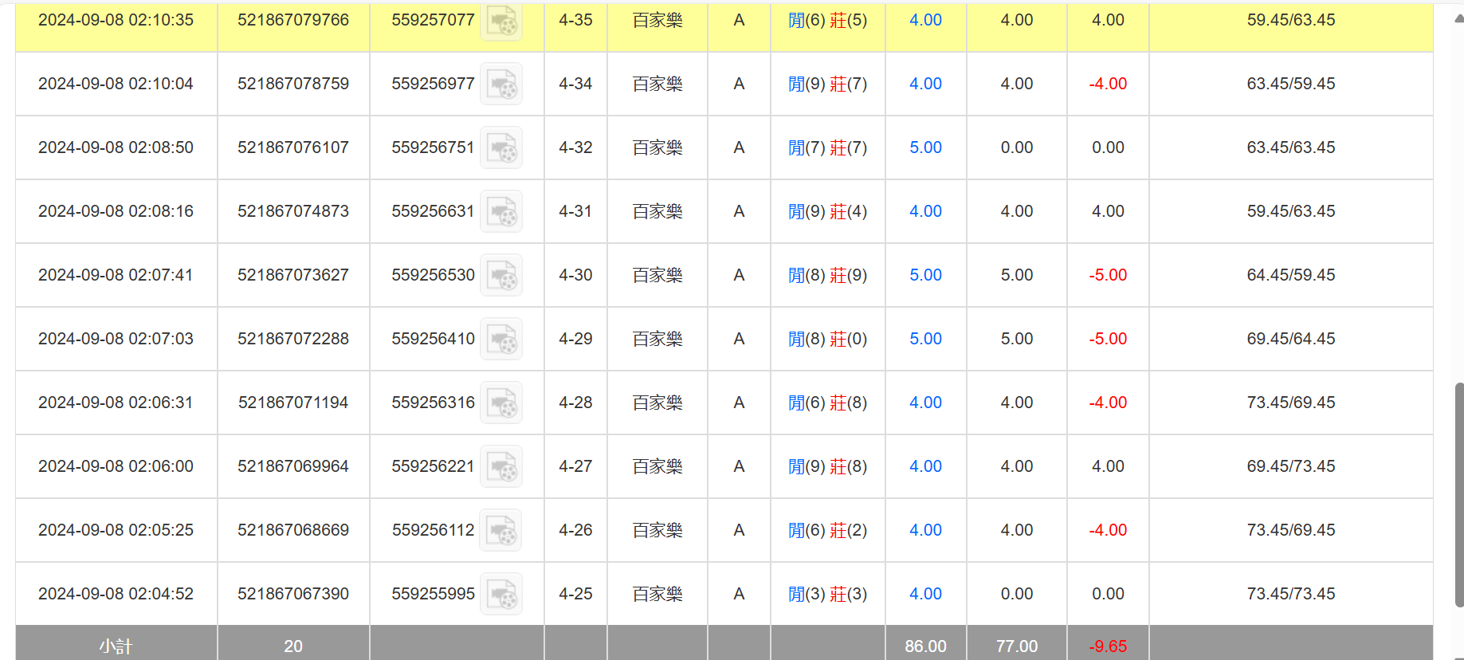Open replay icon in row 559256410

[x=501, y=339]
